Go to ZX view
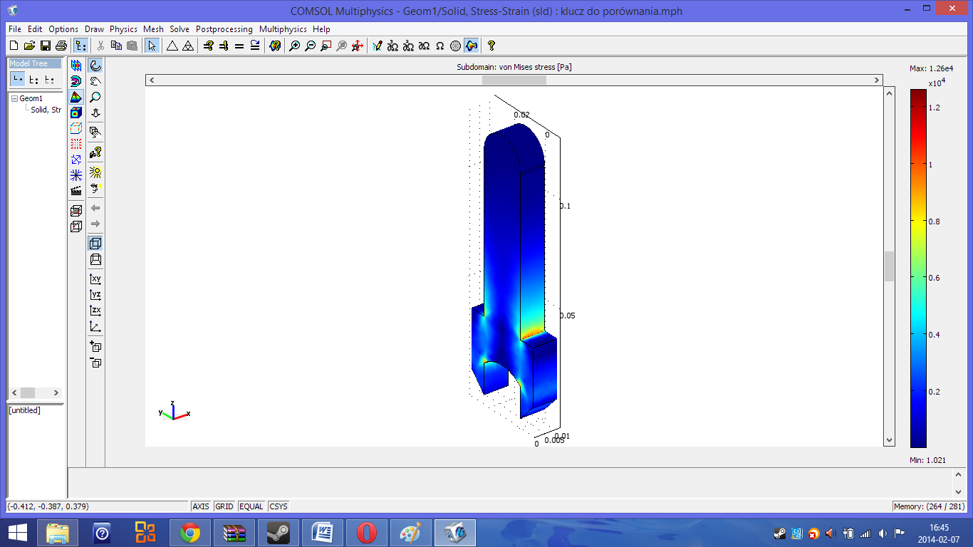The height and width of the screenshot is (547, 973). click(95, 310)
